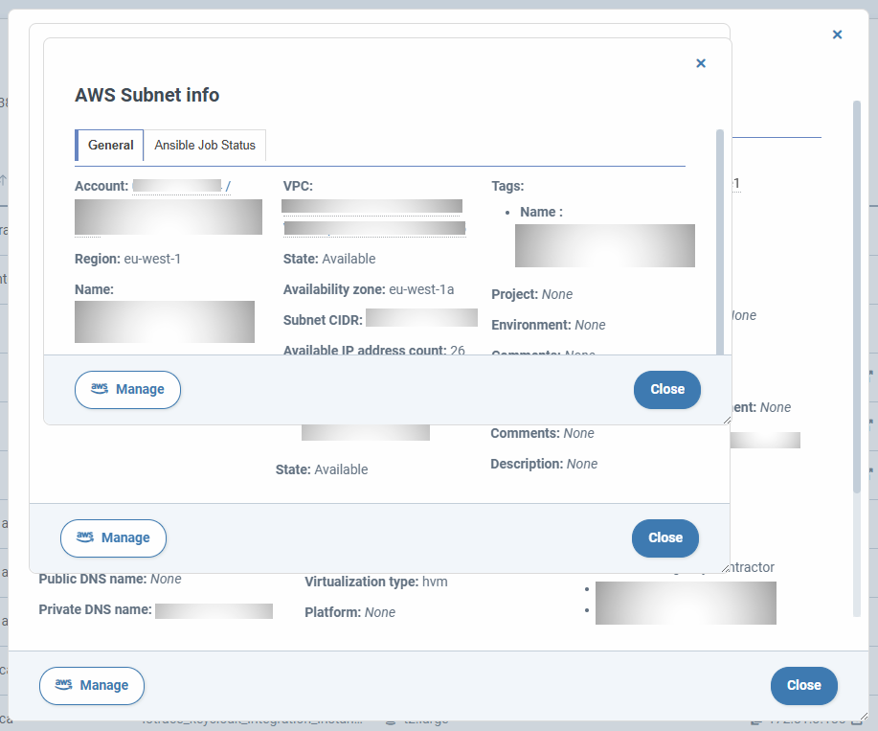878x731 pixels.
Task: Click the 'Platform: None' text
Action: (350, 612)
